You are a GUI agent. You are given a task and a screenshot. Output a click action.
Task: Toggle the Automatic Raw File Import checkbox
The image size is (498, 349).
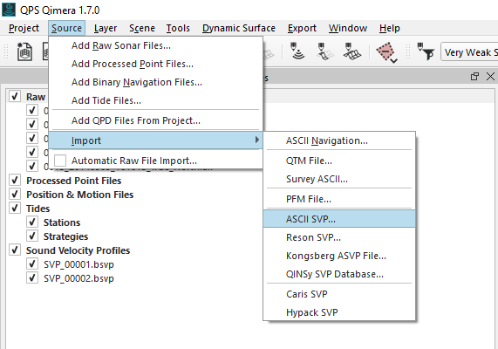[x=60, y=161]
